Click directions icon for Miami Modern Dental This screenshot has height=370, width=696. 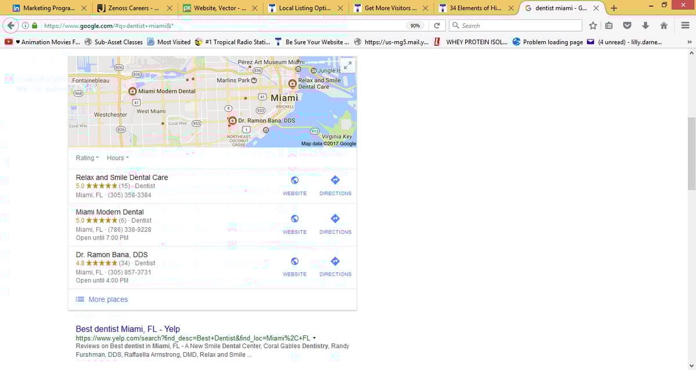click(x=335, y=219)
